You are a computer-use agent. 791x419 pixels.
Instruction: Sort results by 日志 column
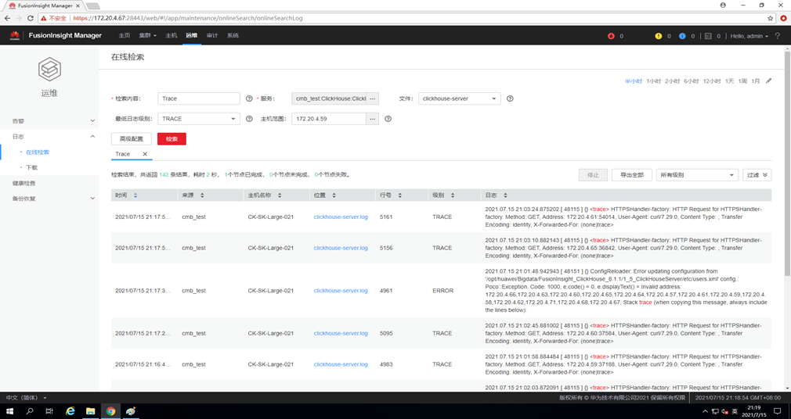coord(505,195)
